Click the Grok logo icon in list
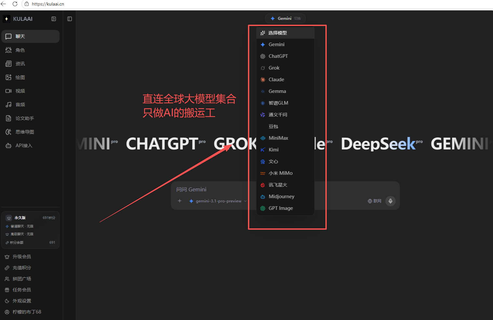The height and width of the screenshot is (320, 493). click(x=263, y=68)
